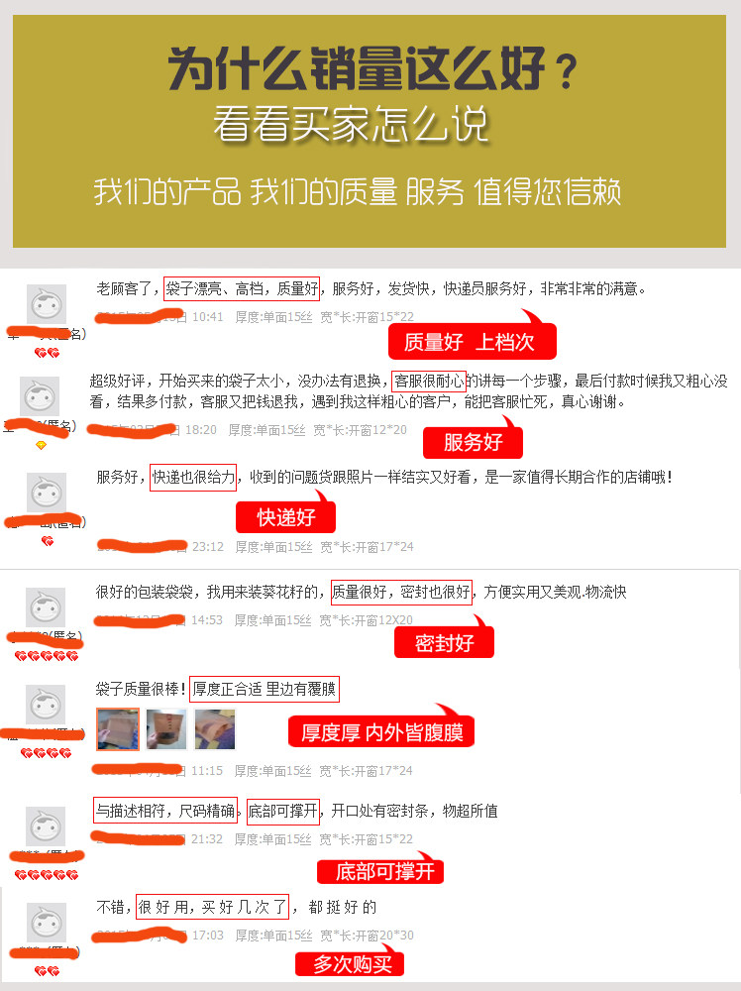Open the first review photo thumbnail
Image resolution: width=741 pixels, height=991 pixels.
pos(118,728)
